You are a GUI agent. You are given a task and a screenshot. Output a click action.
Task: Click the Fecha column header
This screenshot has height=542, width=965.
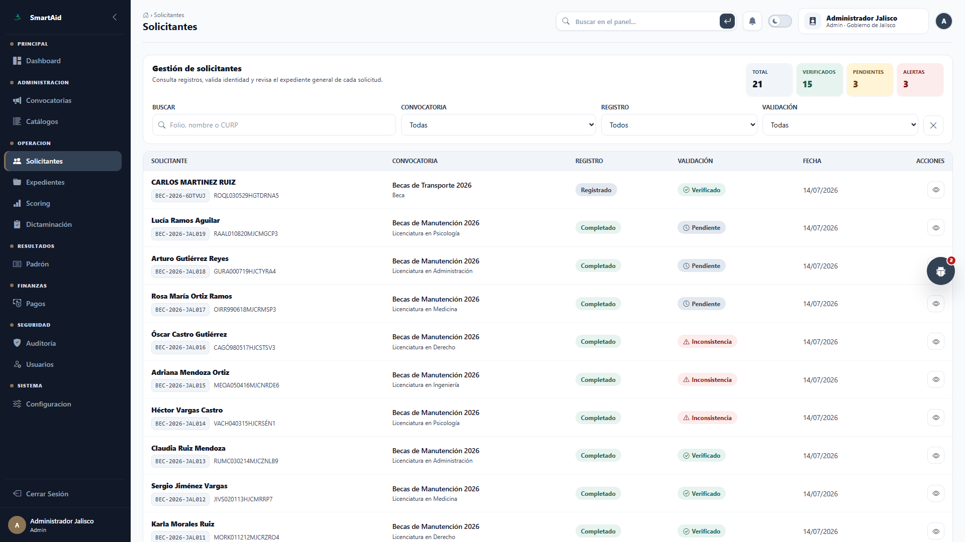click(812, 161)
